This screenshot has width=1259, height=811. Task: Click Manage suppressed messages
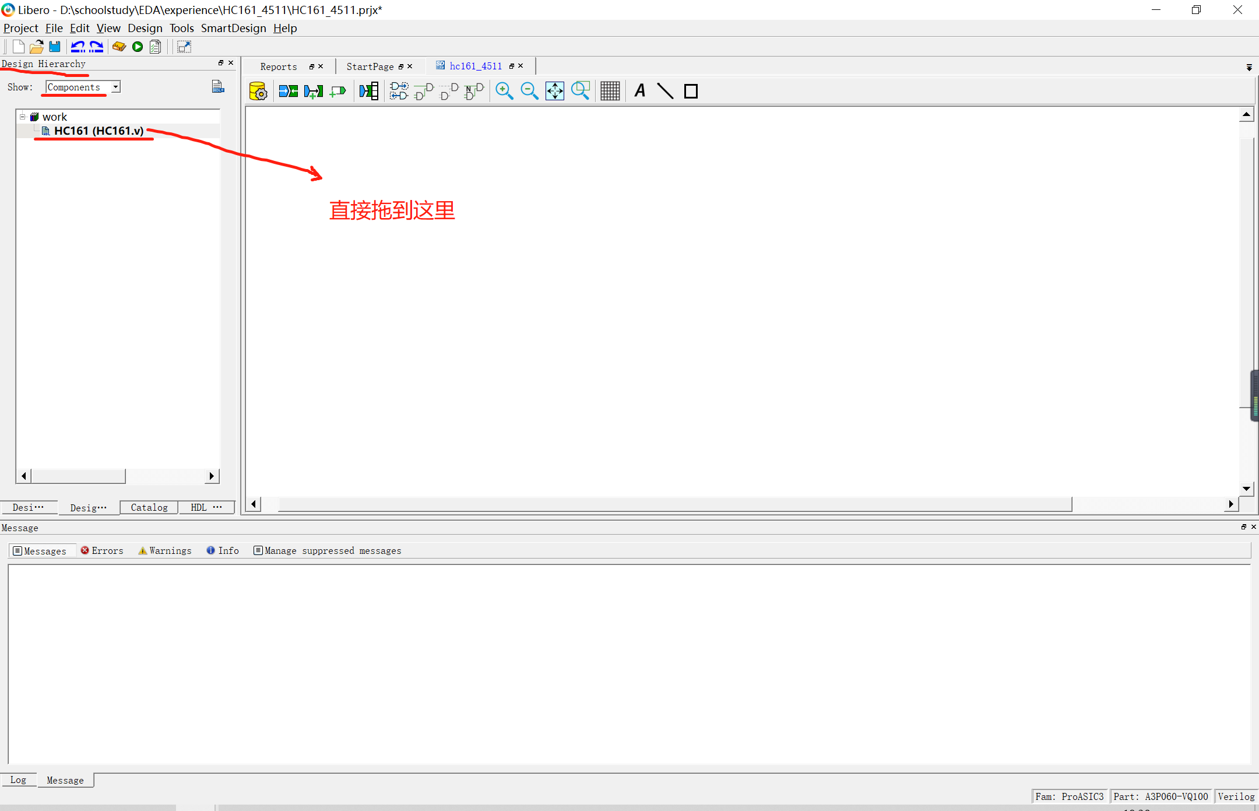328,550
